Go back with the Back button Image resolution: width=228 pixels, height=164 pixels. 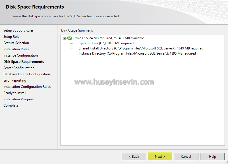[x=134, y=156]
